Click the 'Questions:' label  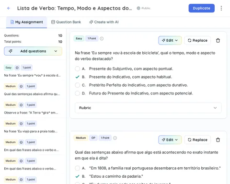11,35
